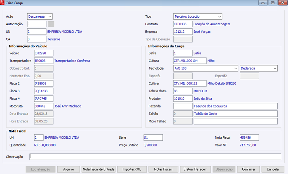
Task: Click the text João da Silva
Action: (203, 98)
